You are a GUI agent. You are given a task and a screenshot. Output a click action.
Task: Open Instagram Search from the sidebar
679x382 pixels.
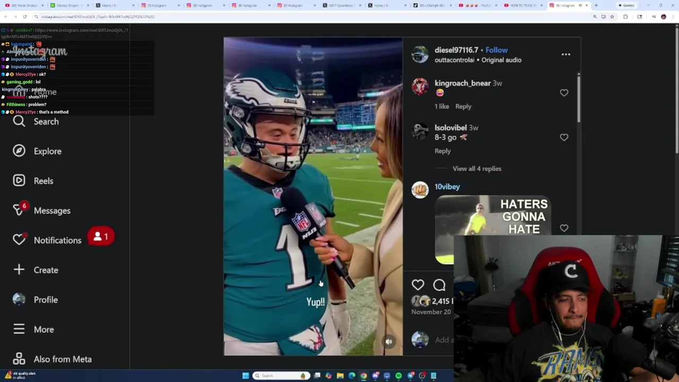[36, 121]
